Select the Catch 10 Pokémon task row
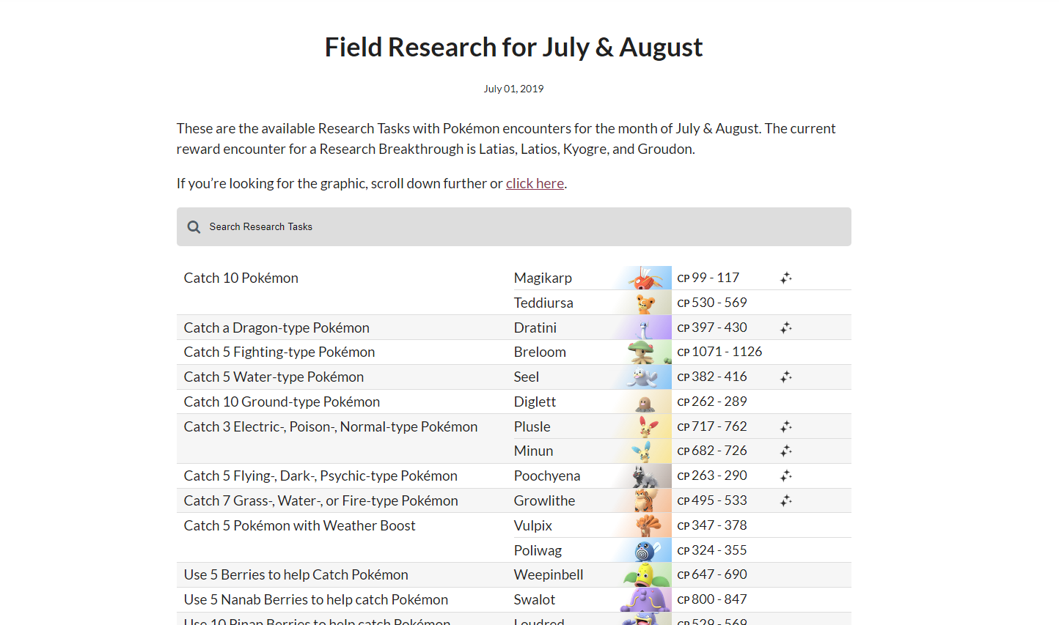The image size is (1059, 625). click(513, 290)
